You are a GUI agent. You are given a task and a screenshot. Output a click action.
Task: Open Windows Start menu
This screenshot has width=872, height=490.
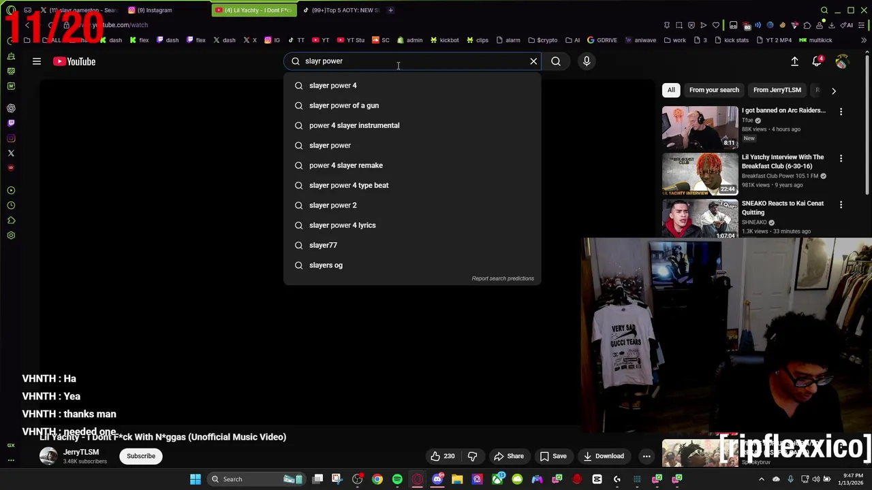click(196, 479)
